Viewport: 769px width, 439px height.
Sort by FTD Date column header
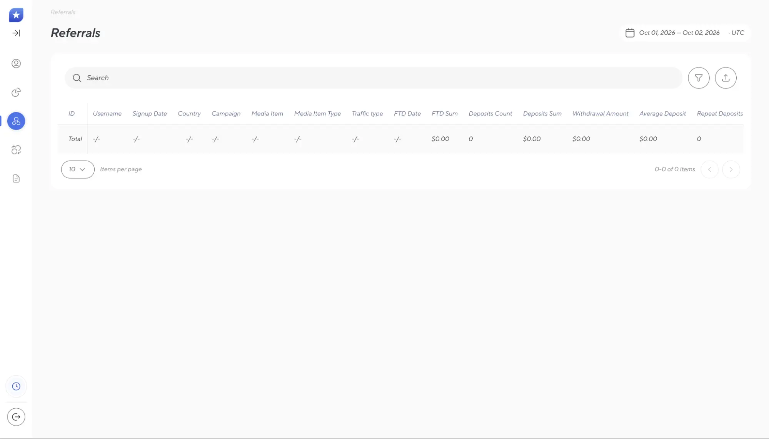pyautogui.click(x=407, y=114)
